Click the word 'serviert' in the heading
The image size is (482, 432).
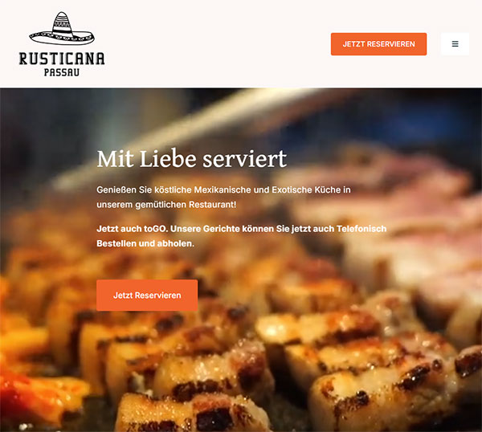coord(245,159)
